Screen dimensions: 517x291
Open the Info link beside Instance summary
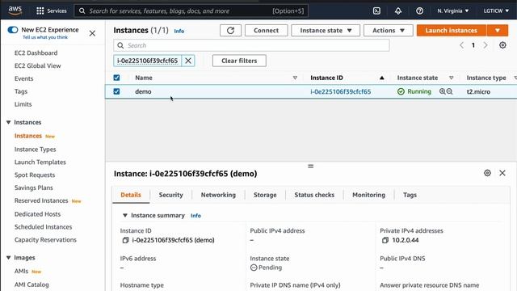(195, 216)
